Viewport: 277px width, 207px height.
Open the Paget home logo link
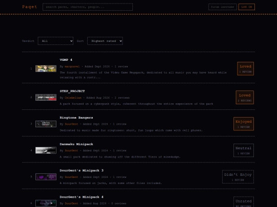(x=30, y=7)
